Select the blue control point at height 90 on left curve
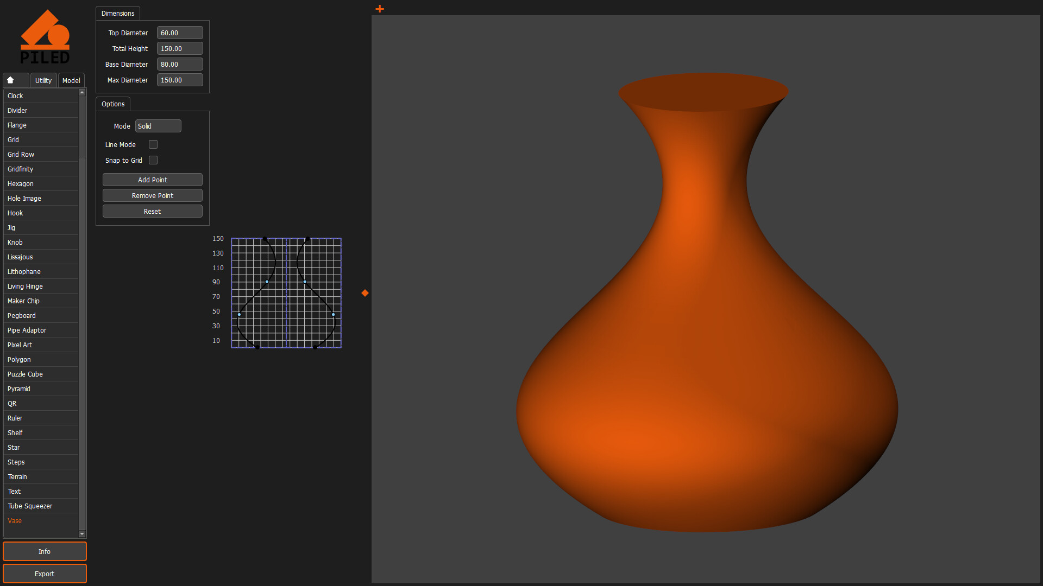Screen dimensions: 1043x586 [267, 282]
